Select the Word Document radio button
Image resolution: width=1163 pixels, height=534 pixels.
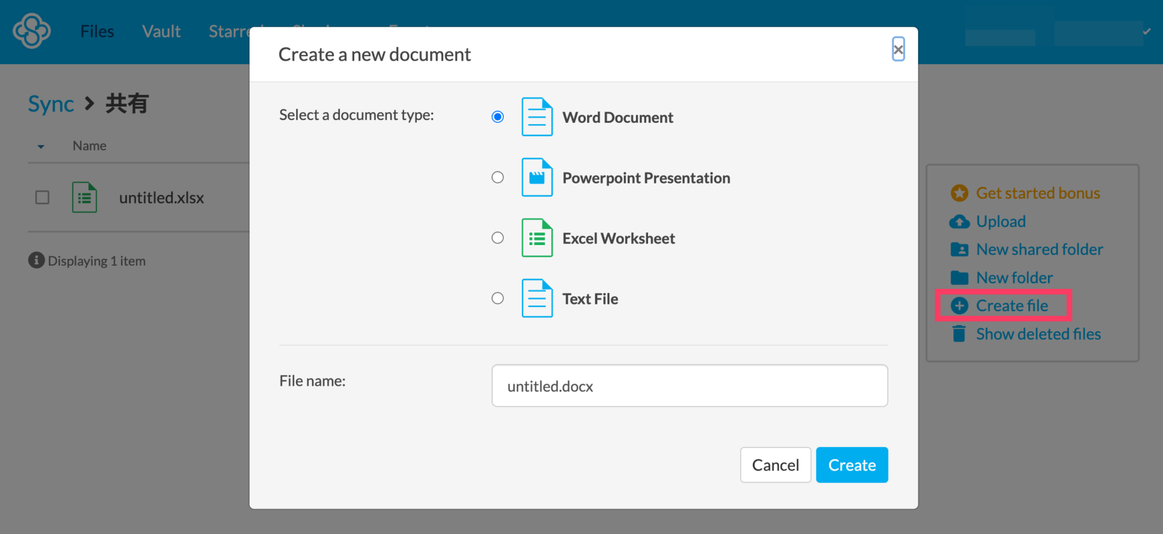click(497, 117)
